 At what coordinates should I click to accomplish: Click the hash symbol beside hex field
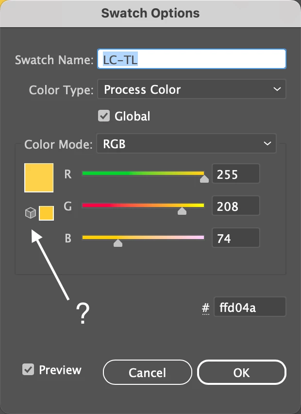[206, 308]
